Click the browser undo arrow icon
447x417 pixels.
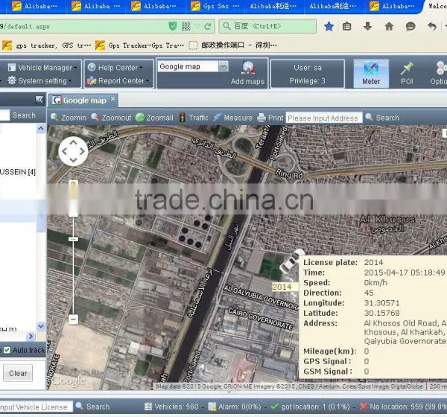(x=432, y=27)
